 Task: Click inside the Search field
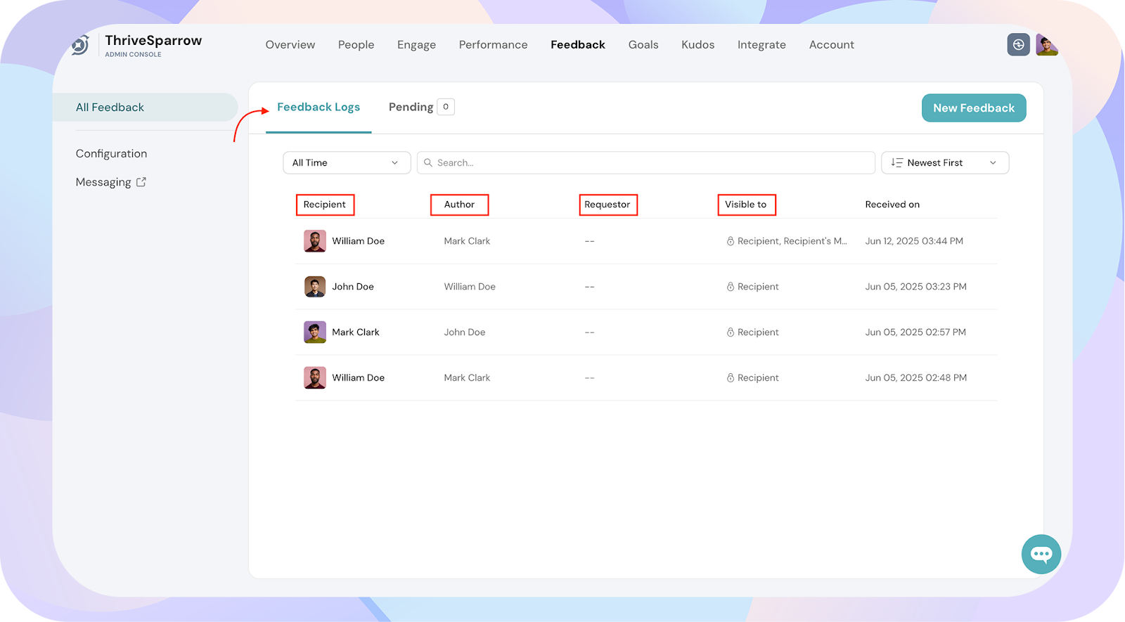point(646,163)
